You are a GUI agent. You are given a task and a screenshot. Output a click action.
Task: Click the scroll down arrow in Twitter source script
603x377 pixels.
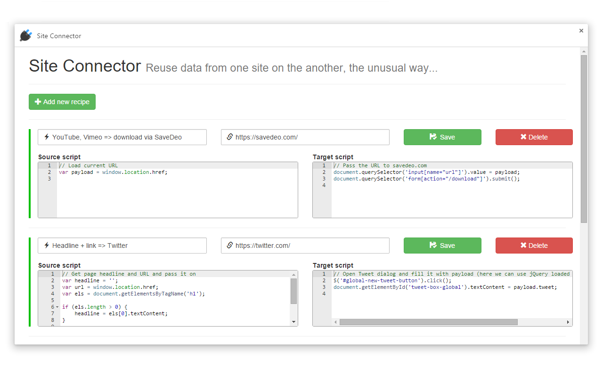pyautogui.click(x=294, y=322)
